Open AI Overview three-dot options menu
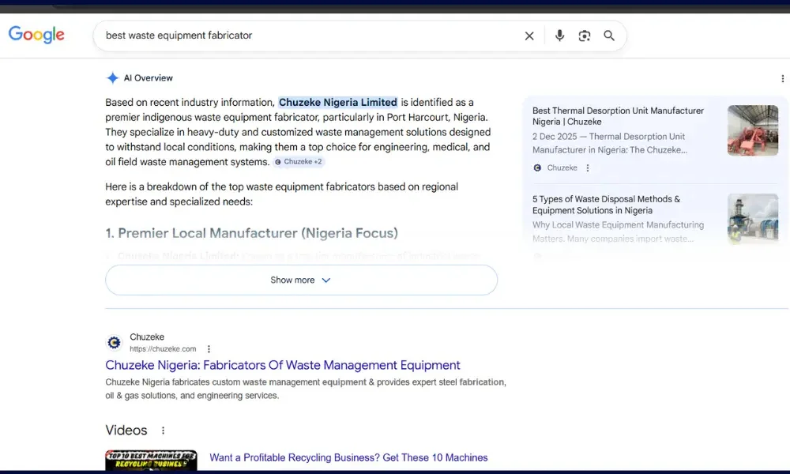This screenshot has height=474, width=790. tap(782, 78)
